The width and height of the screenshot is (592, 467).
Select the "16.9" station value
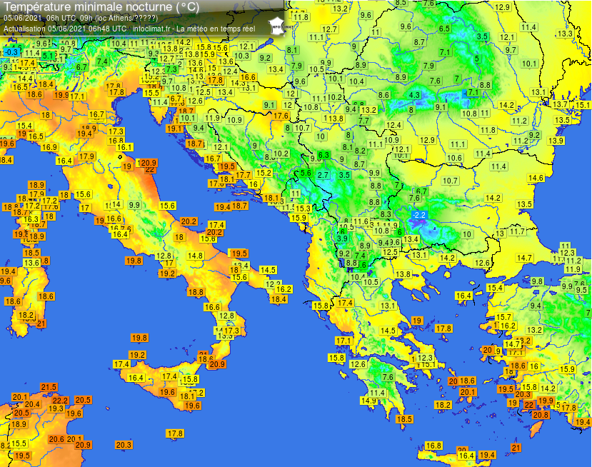[49, 147]
